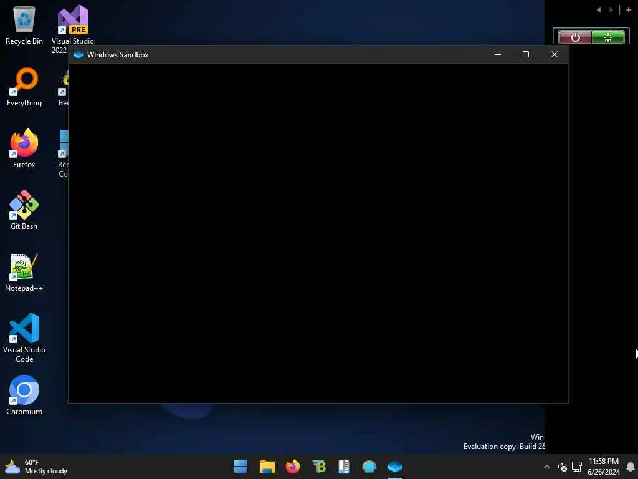The height and width of the screenshot is (479, 638).
Task: Select the Everything search shortcut
Action: 24,87
